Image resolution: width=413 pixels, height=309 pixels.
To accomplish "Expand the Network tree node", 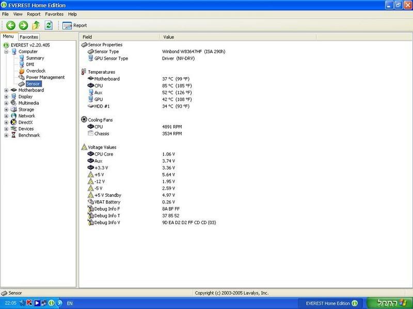I will coord(6,116).
